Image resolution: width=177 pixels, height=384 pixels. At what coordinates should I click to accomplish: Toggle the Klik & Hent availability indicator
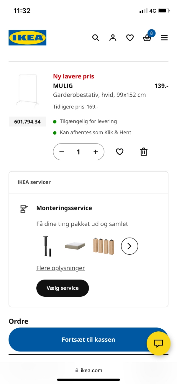point(55,132)
